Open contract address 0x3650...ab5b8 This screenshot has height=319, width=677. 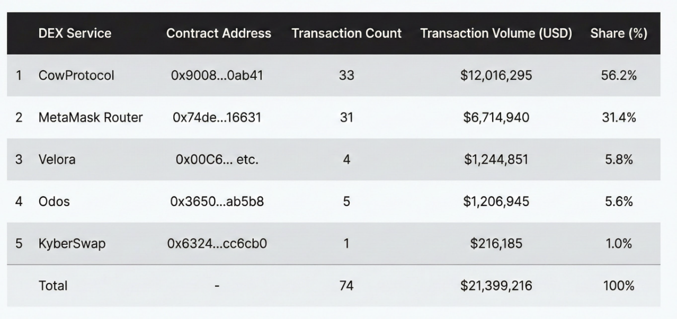tap(217, 201)
